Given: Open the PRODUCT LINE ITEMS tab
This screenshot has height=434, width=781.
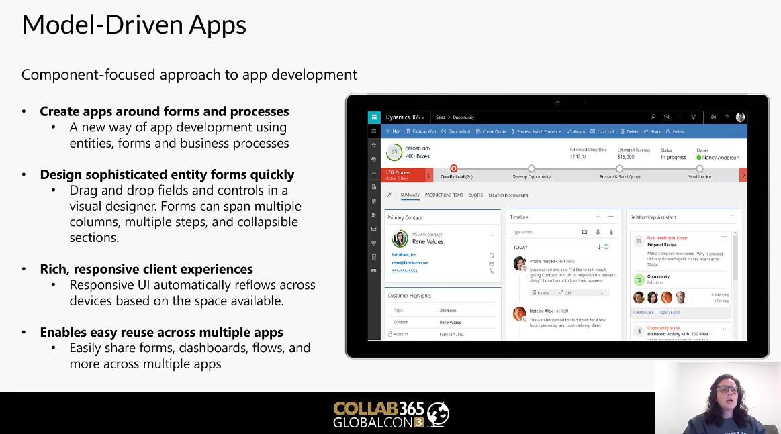Looking at the screenshot, I should tap(444, 195).
